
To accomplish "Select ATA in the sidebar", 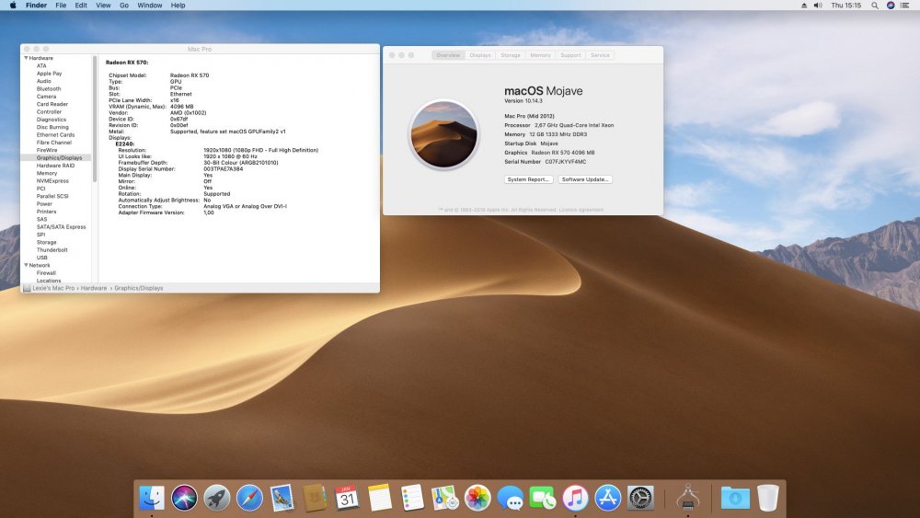I will click(41, 65).
